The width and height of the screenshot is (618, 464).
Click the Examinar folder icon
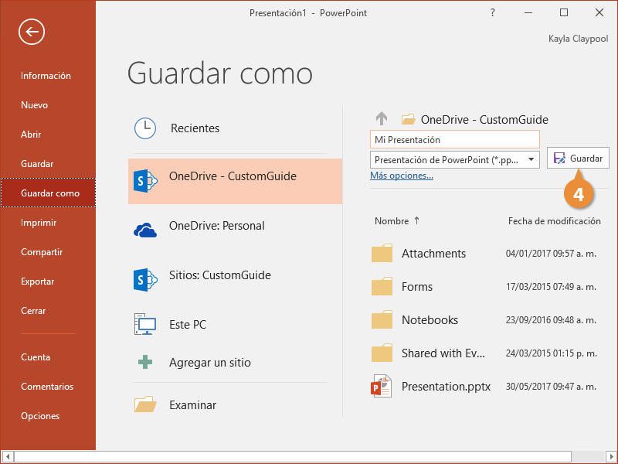click(145, 404)
